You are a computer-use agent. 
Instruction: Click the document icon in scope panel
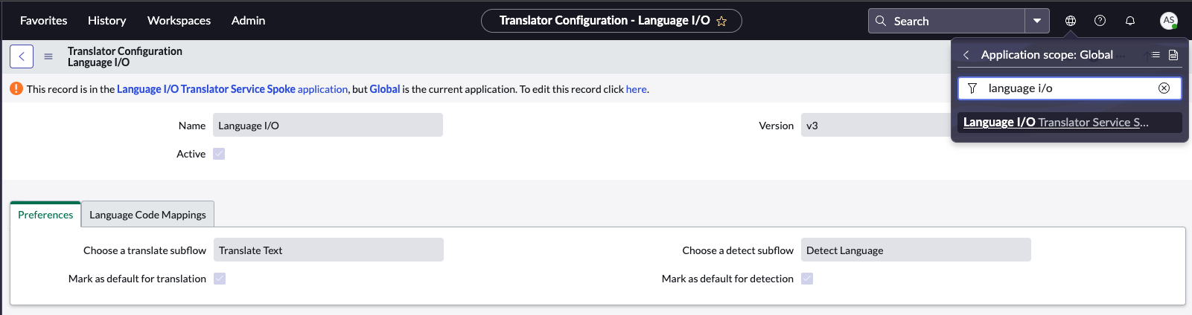1173,55
